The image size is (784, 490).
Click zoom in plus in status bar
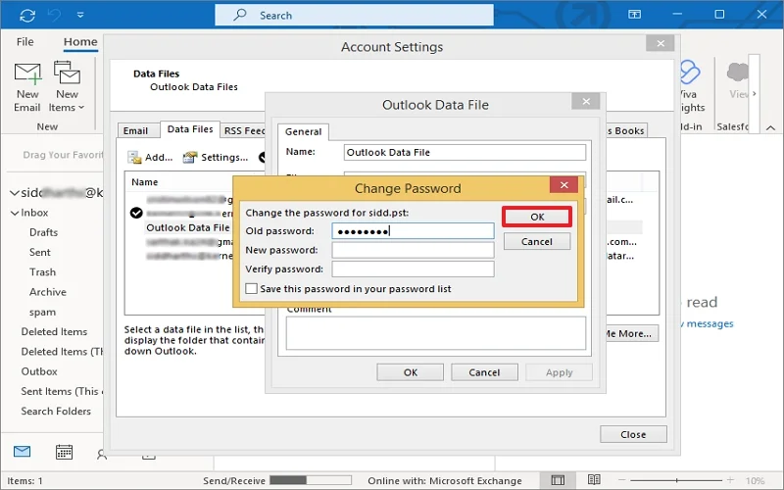coord(730,480)
